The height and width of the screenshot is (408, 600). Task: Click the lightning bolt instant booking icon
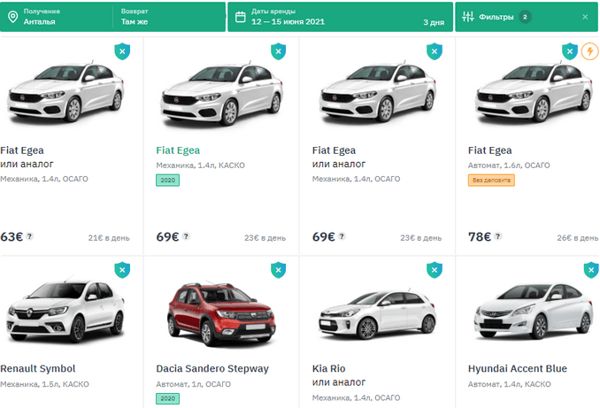tap(590, 51)
